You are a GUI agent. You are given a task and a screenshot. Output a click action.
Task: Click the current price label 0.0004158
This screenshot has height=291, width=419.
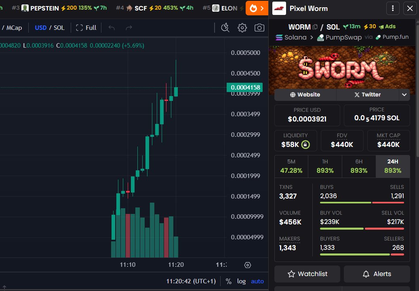click(x=245, y=87)
